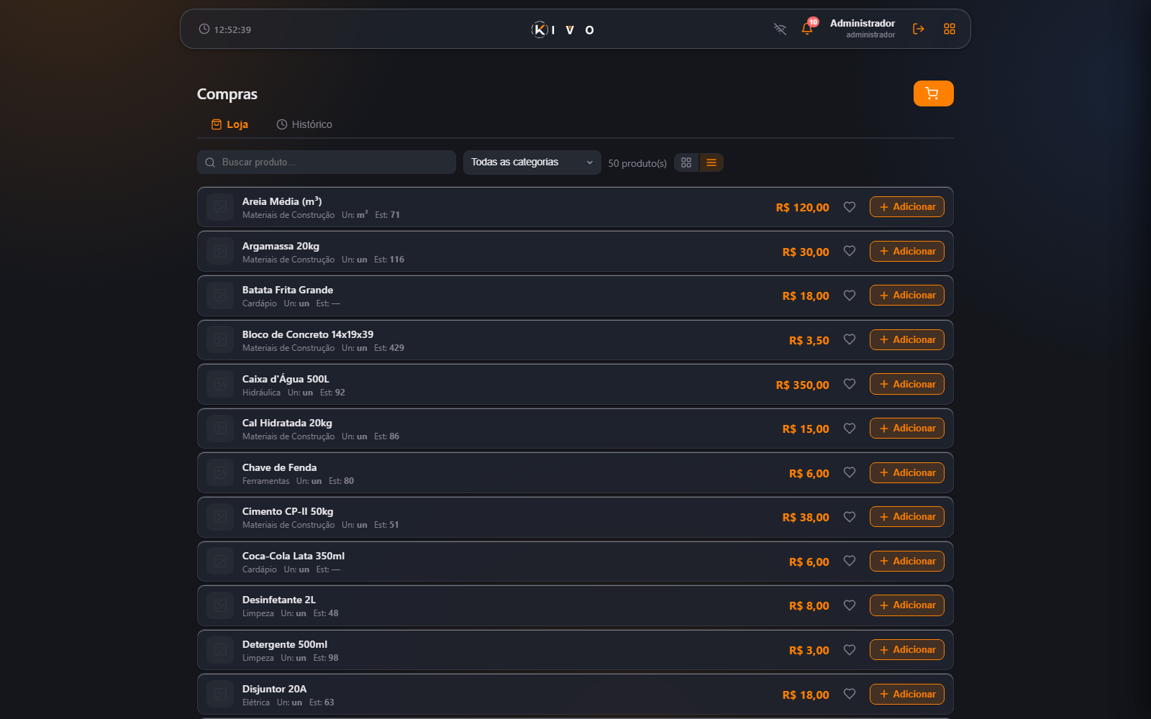
Task: Favorite Cimento CP-II 50kg heart
Action: [x=850, y=517]
